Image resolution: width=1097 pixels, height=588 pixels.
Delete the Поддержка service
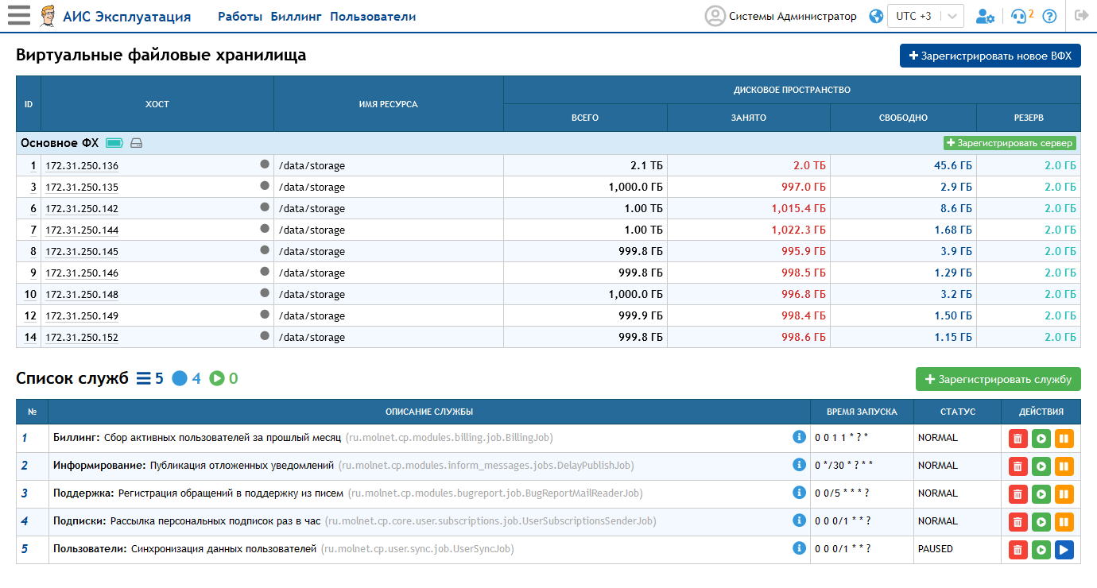pos(1018,493)
